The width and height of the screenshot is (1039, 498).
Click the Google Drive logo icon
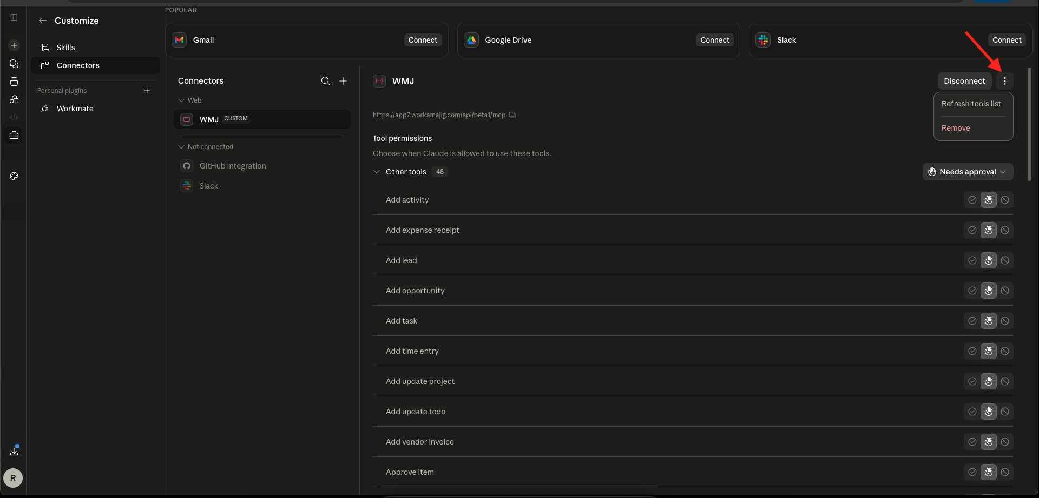471,40
